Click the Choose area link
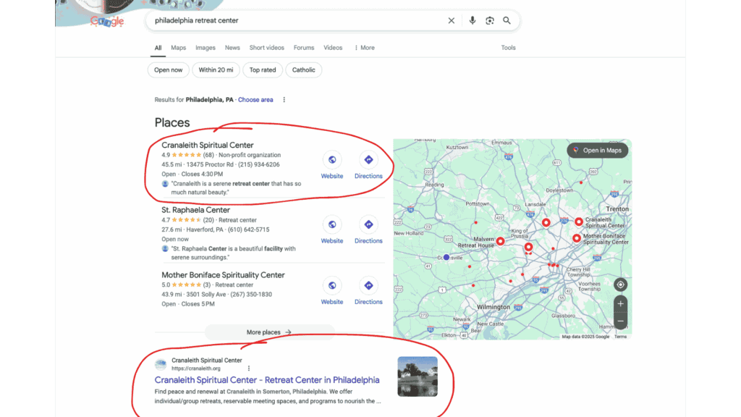This screenshot has width=741, height=417. click(x=255, y=100)
